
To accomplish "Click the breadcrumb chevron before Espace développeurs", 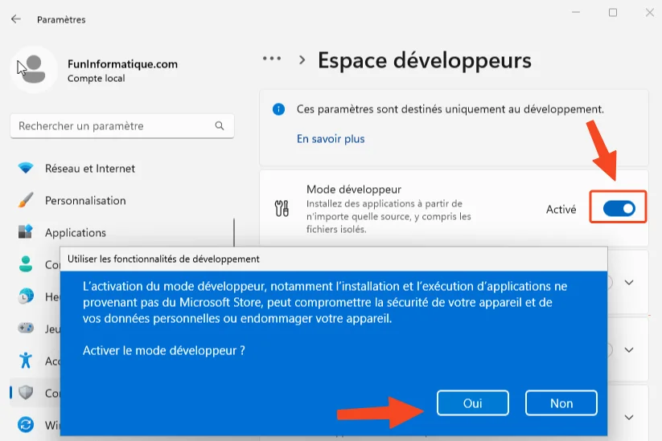I will [x=302, y=60].
